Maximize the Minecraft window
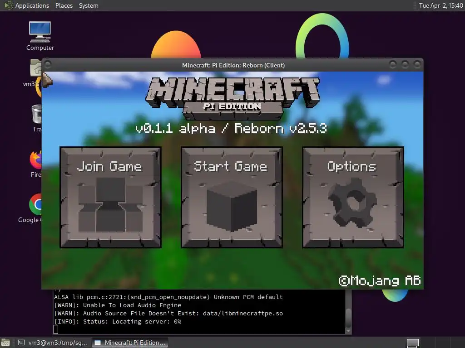Image resolution: width=465 pixels, height=348 pixels. click(405, 64)
